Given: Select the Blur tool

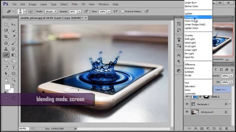Looking at the screenshot, I should pyautogui.click(x=6, y=61).
